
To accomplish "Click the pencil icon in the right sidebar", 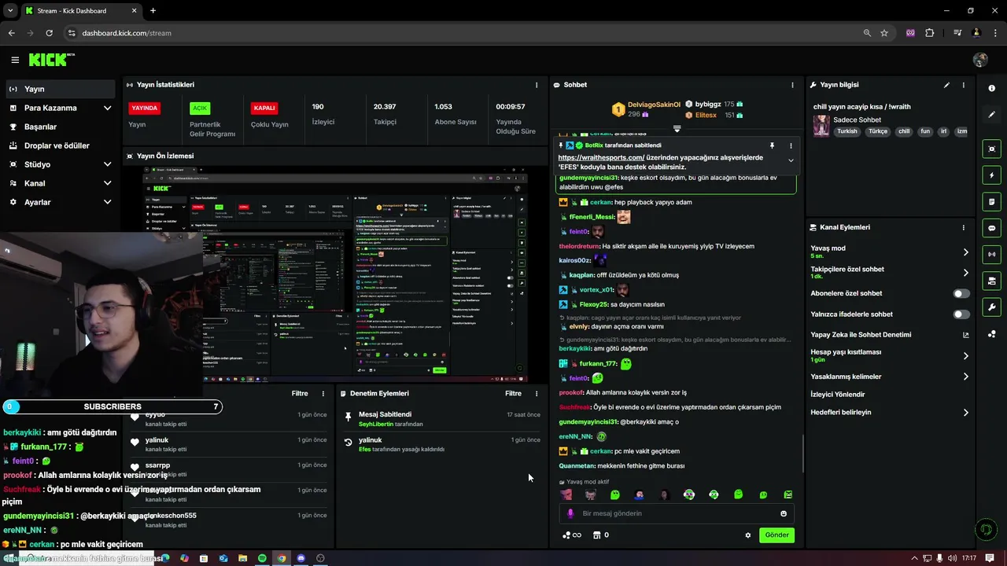I will (x=991, y=114).
